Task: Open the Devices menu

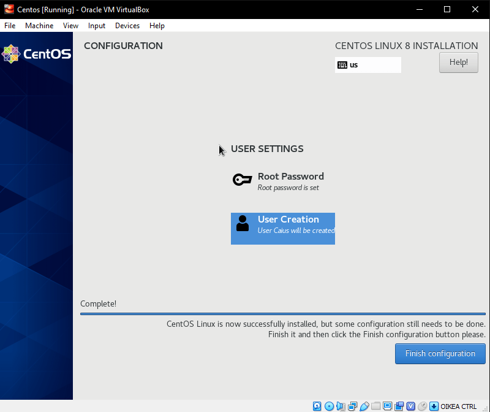Action: [127, 26]
